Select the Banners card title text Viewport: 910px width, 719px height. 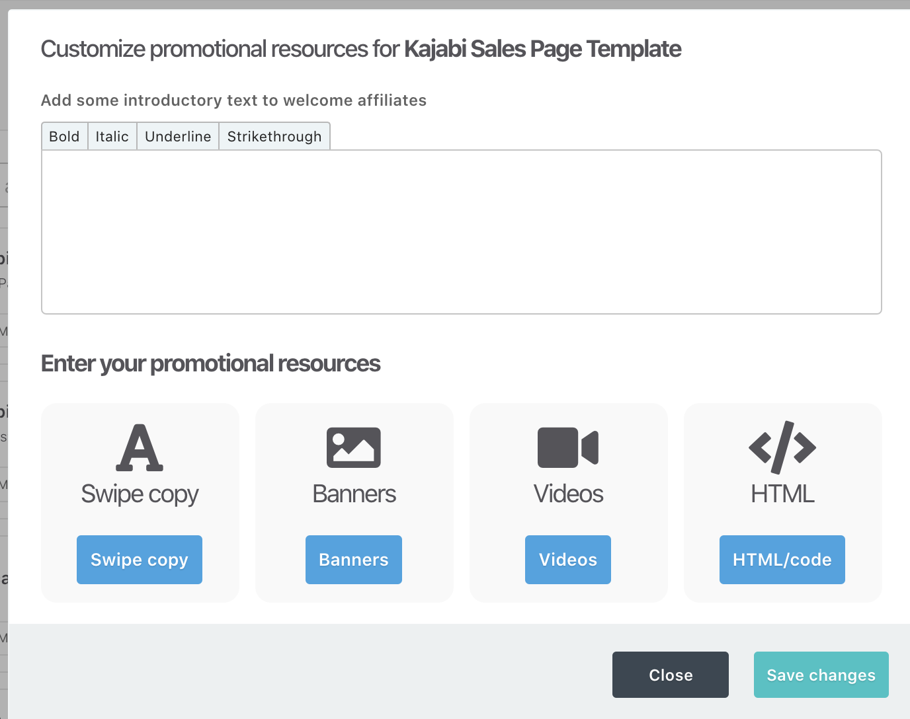tap(354, 494)
